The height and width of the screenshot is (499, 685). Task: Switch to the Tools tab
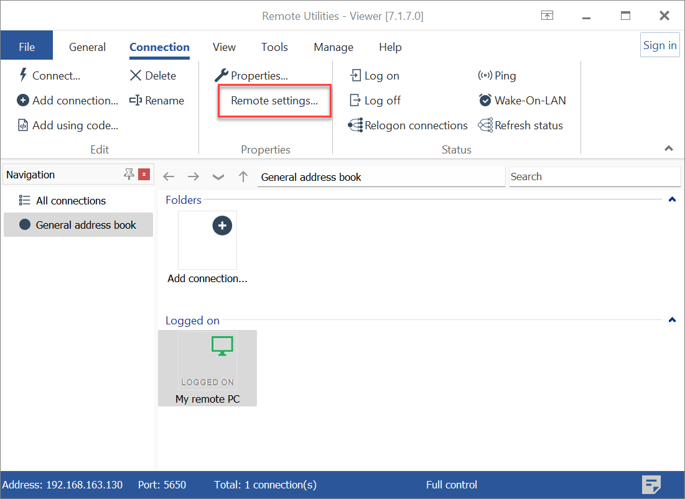[274, 47]
